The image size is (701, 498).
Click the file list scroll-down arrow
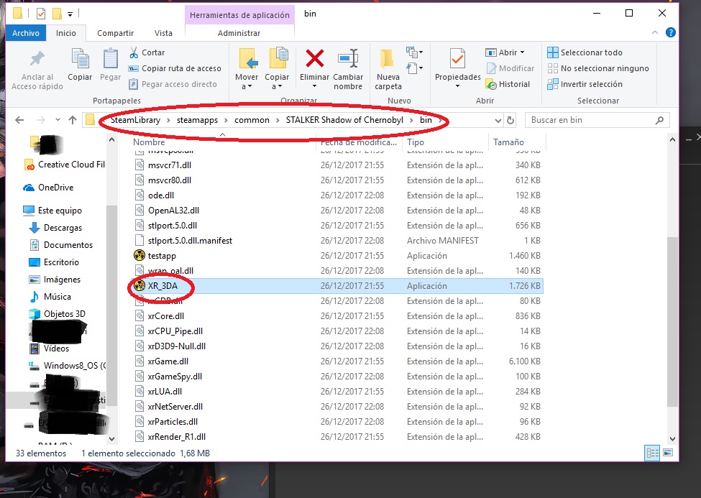point(672,439)
